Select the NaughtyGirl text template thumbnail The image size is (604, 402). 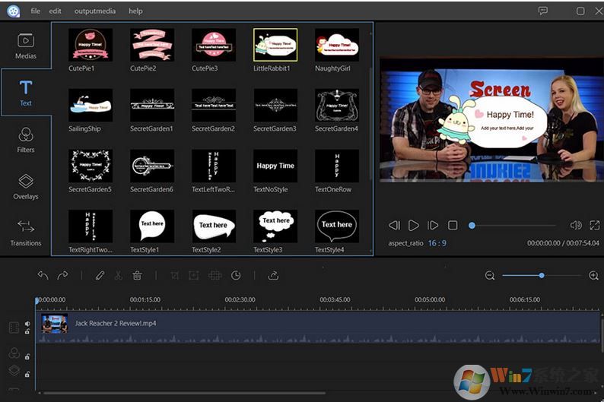point(337,46)
